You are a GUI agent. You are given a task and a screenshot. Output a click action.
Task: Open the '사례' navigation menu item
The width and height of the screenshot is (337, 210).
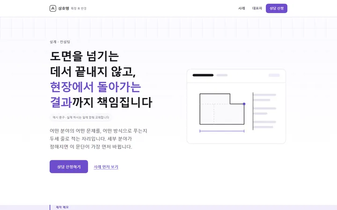[x=242, y=8]
